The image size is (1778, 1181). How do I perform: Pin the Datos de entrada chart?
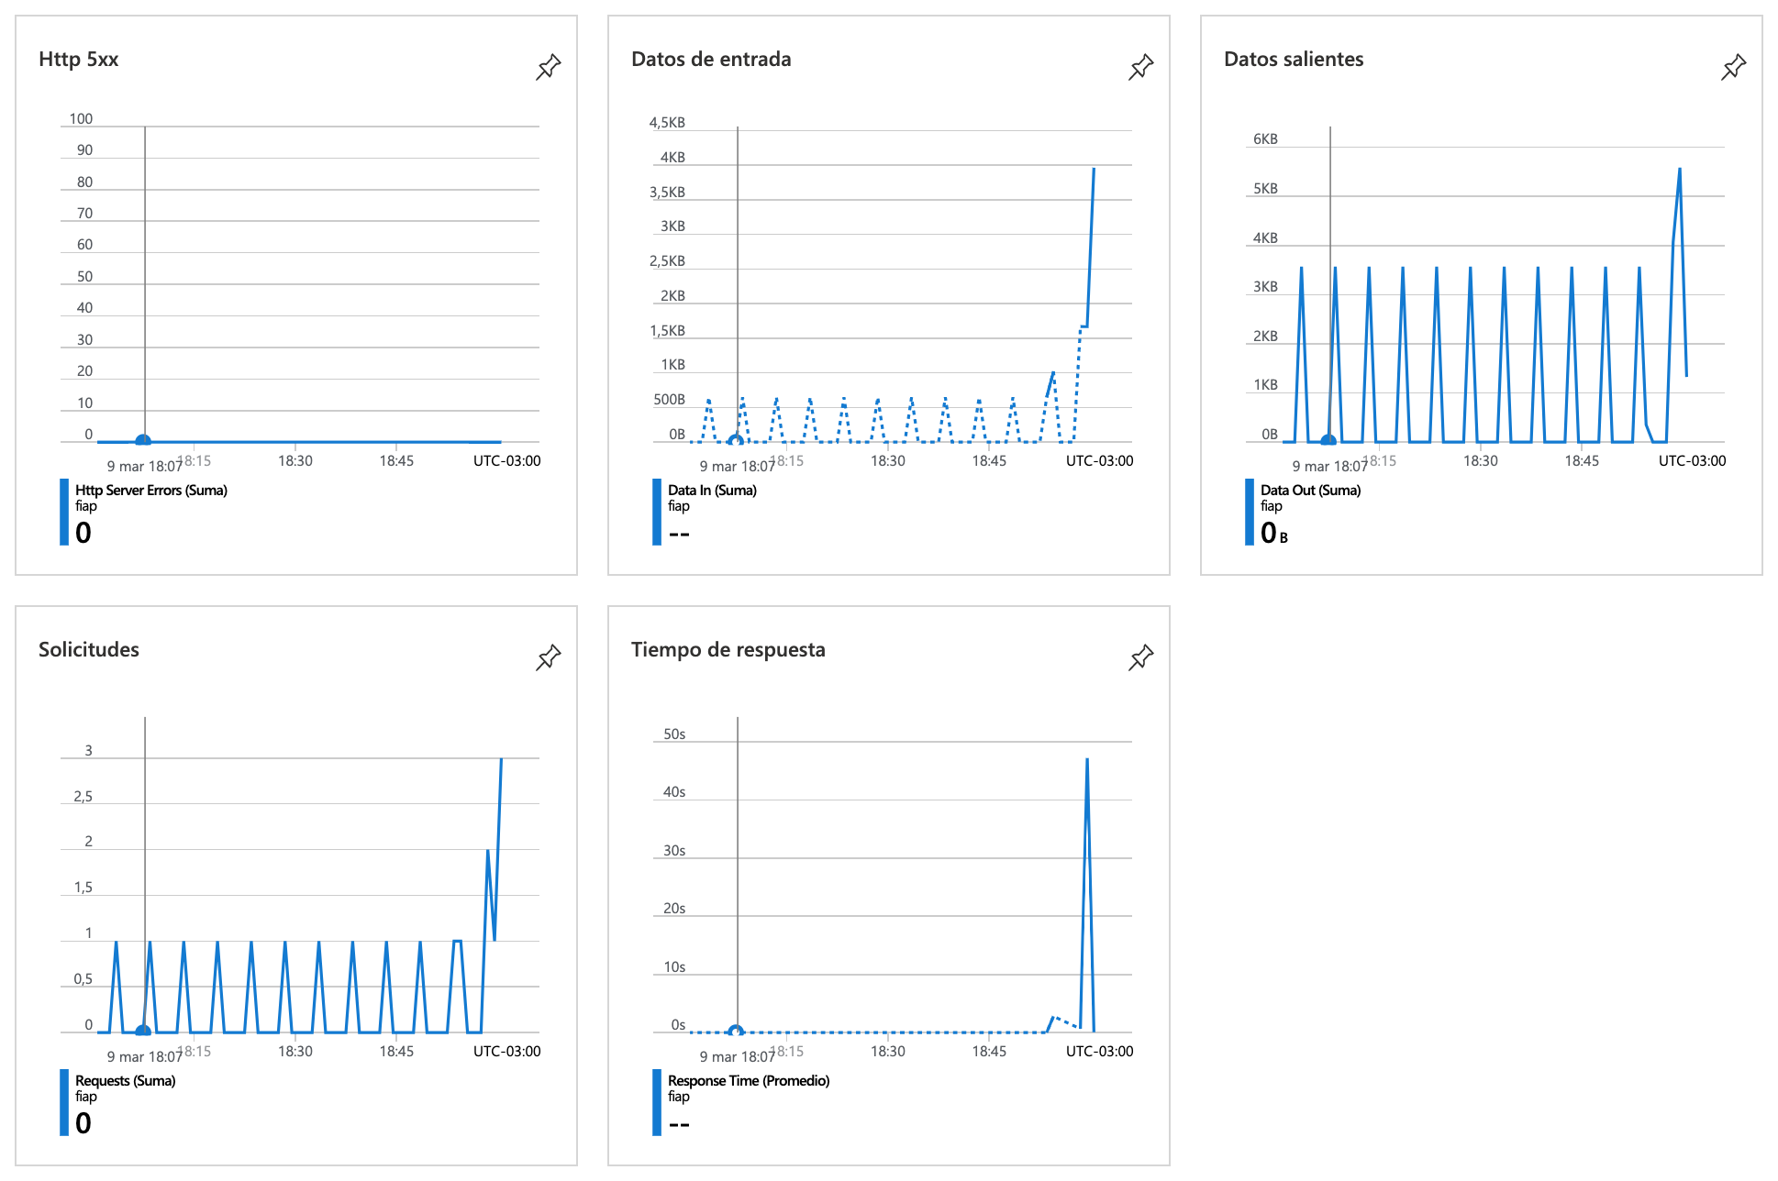pos(1140,67)
